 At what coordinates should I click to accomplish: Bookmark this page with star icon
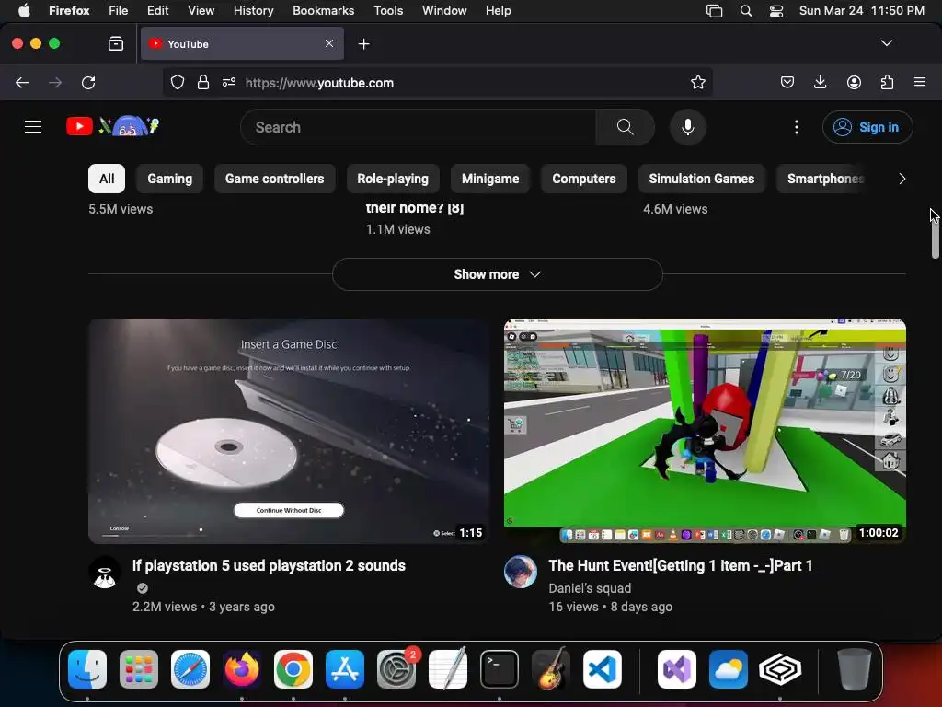click(697, 82)
